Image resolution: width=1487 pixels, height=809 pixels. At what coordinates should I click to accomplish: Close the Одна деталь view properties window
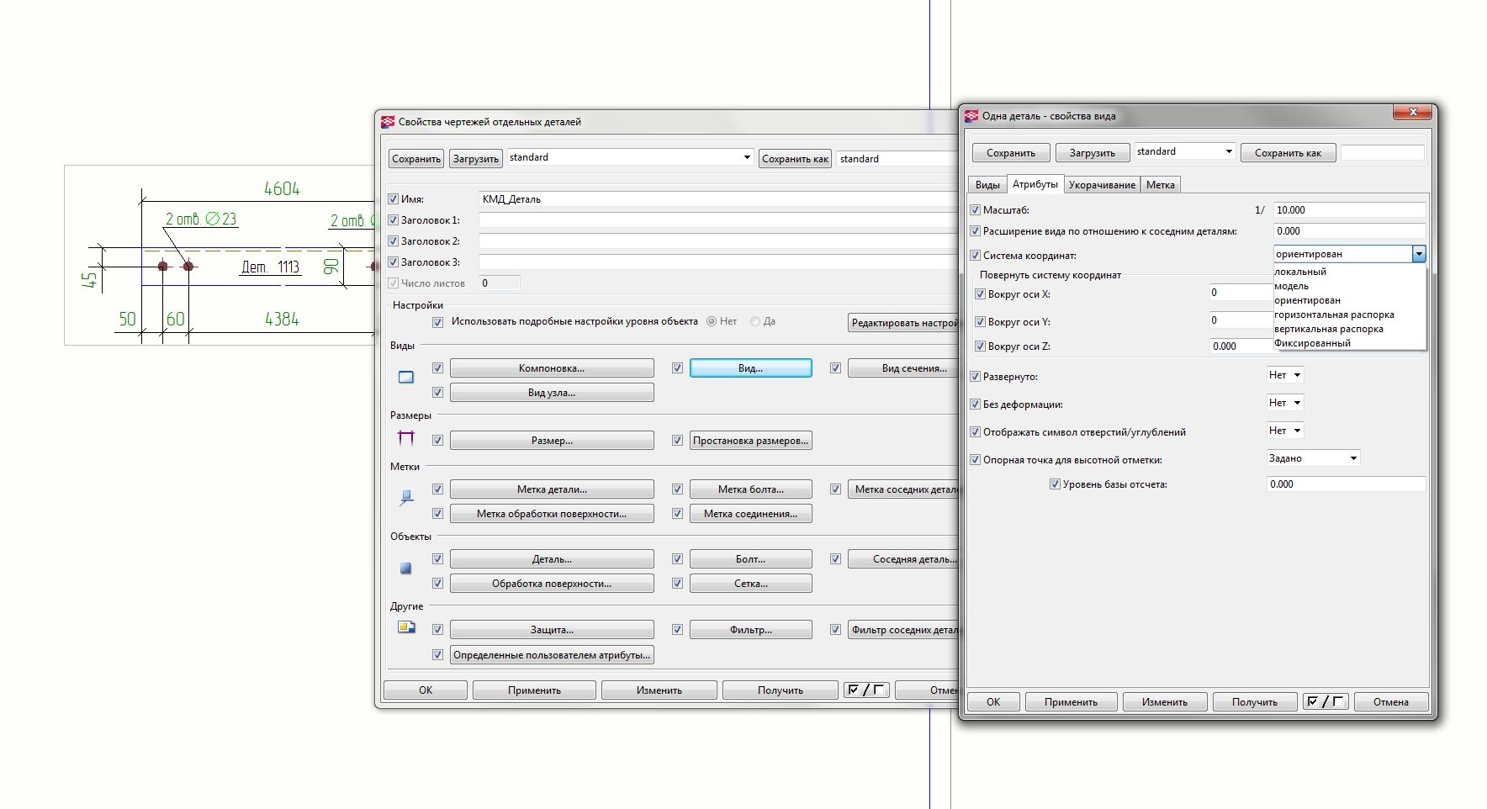pos(1413,112)
